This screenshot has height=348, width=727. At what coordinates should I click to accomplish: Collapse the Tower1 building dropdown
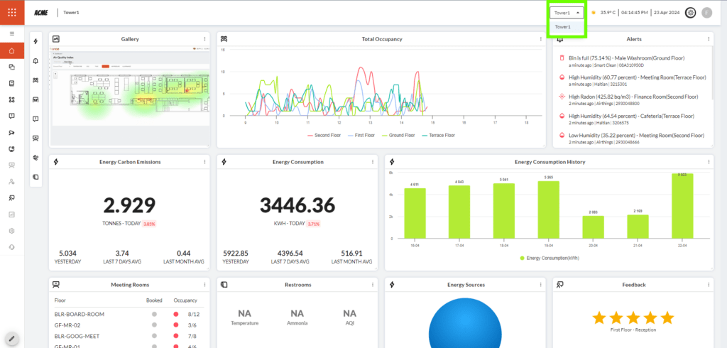[x=567, y=12]
